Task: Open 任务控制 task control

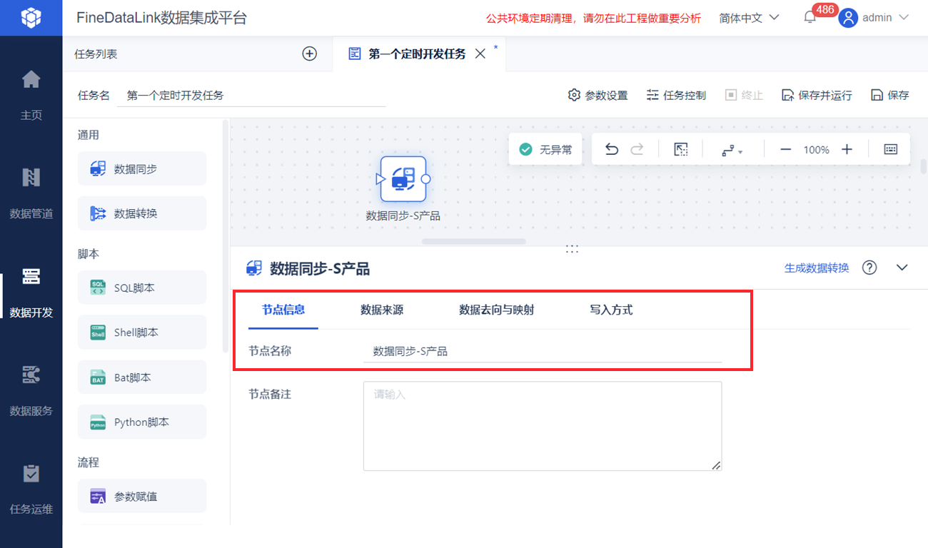Action: pyautogui.click(x=676, y=95)
